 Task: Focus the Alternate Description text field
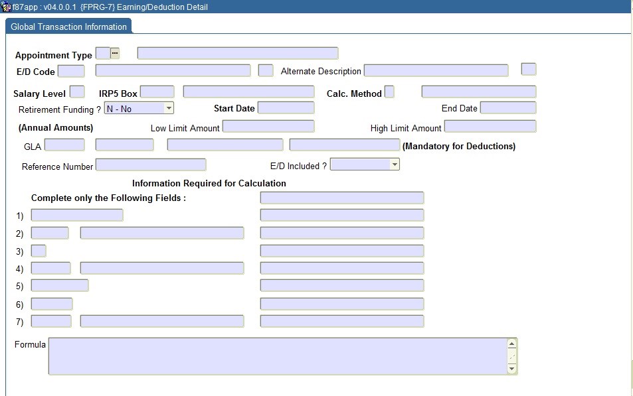click(436, 71)
